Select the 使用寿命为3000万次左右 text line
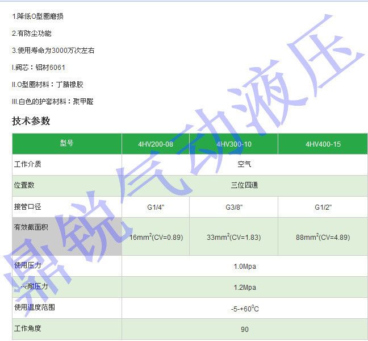Screen dimensions: 368x341 point(53,51)
